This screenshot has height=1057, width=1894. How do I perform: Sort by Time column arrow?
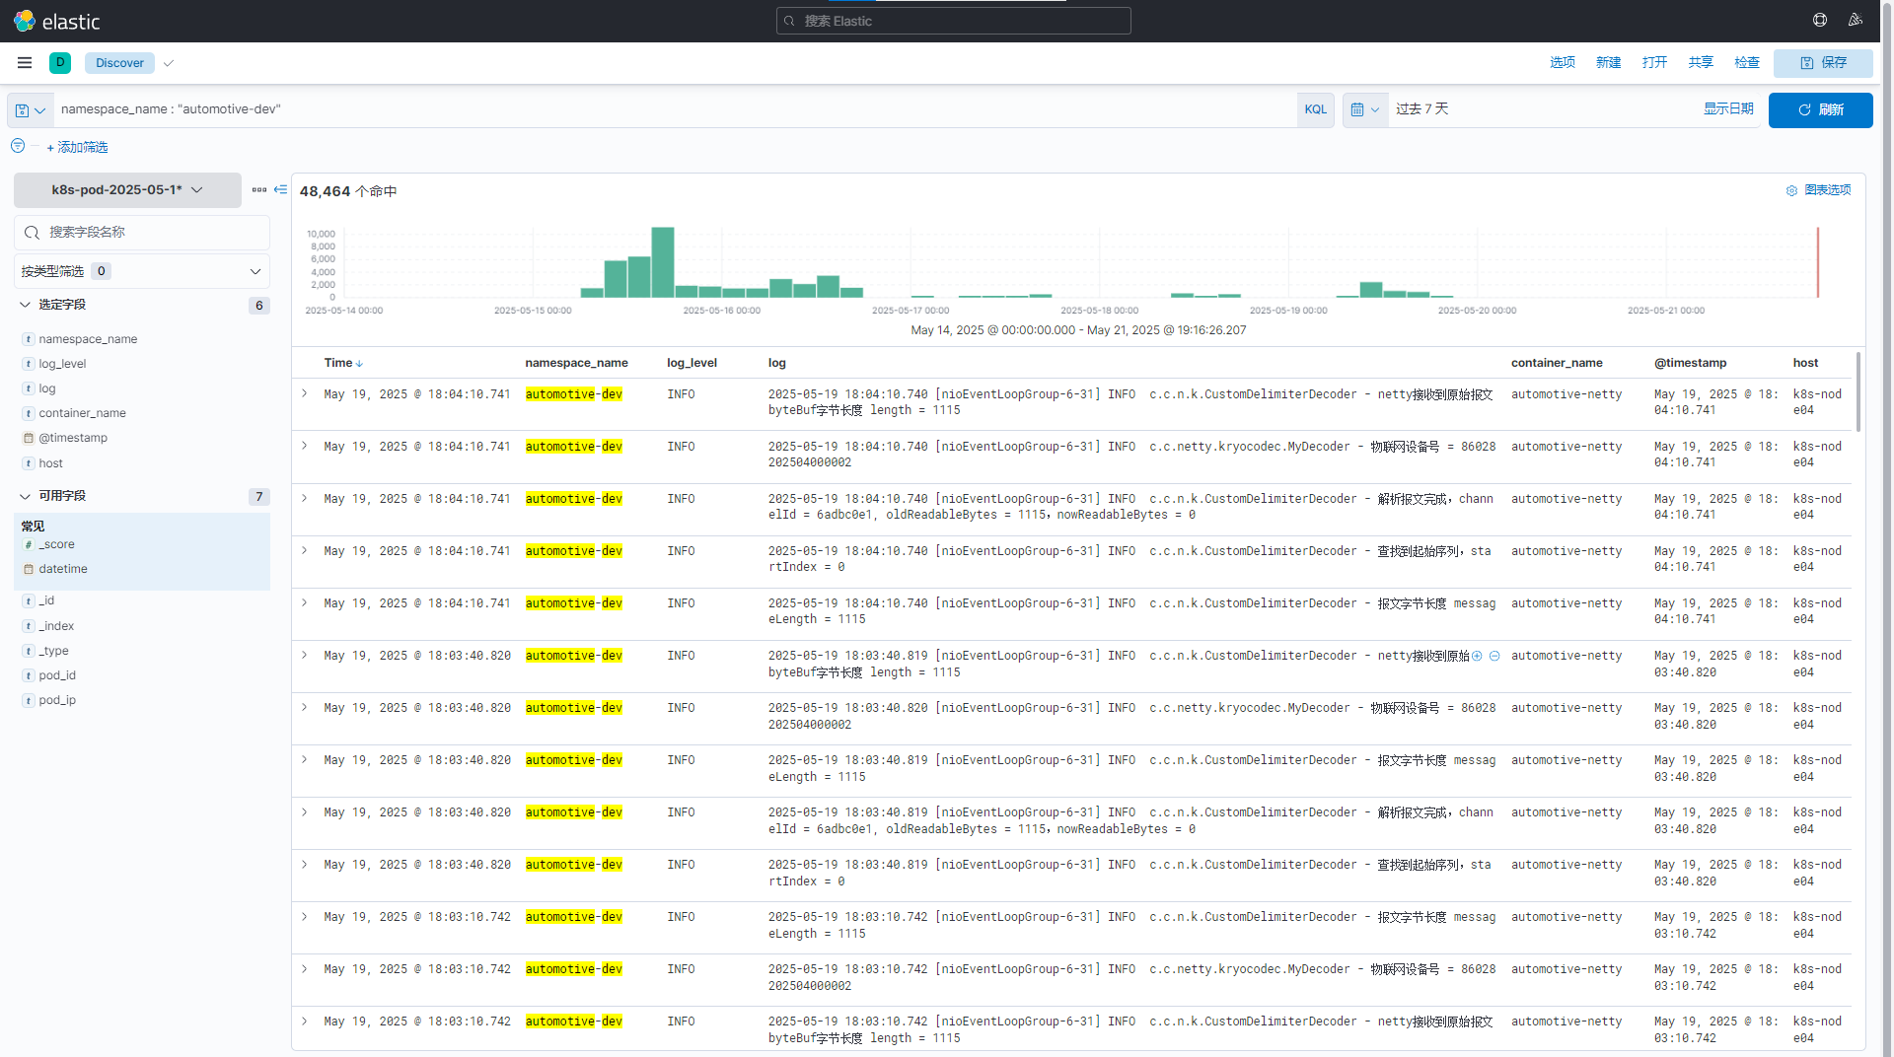359,364
